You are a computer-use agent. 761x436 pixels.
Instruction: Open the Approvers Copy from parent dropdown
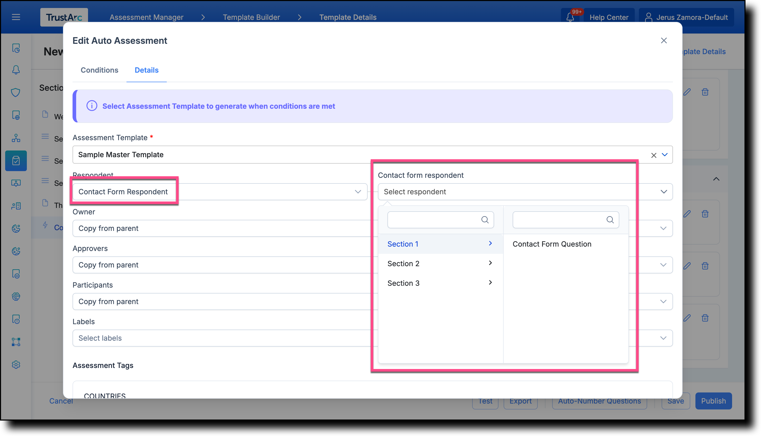pyautogui.click(x=372, y=265)
